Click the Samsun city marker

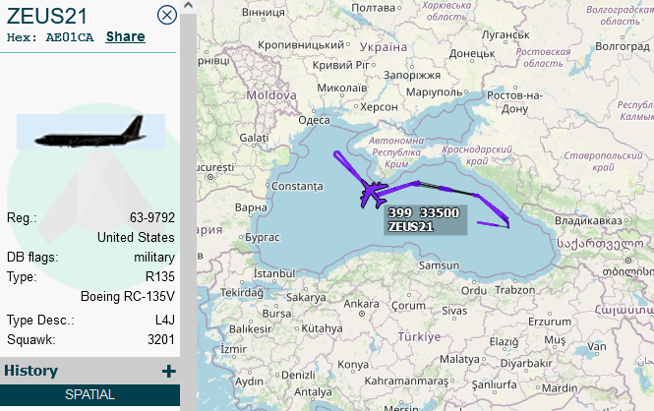[440, 273]
